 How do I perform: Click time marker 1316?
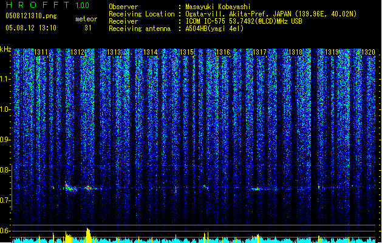pos(223,52)
